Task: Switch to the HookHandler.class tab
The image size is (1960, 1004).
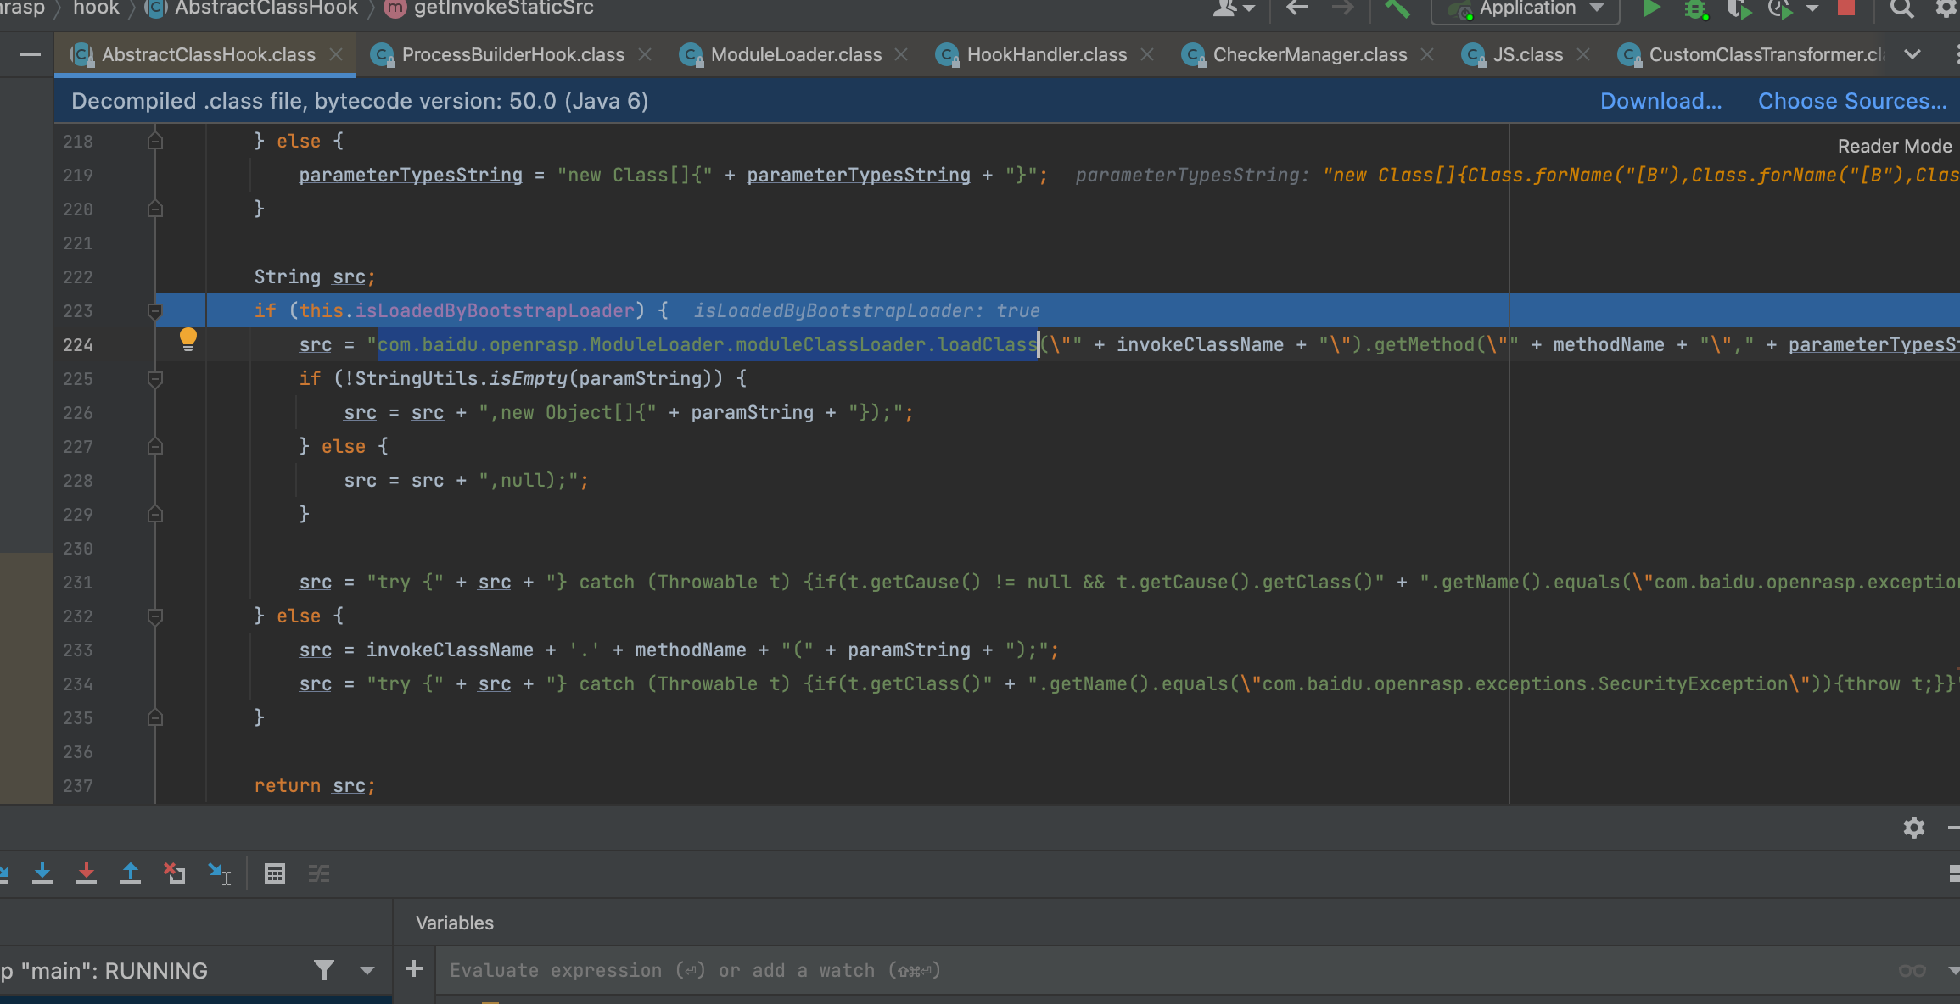Action: tap(1046, 54)
